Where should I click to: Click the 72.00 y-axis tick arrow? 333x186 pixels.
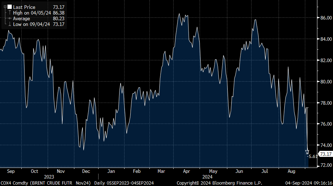coord(326,165)
